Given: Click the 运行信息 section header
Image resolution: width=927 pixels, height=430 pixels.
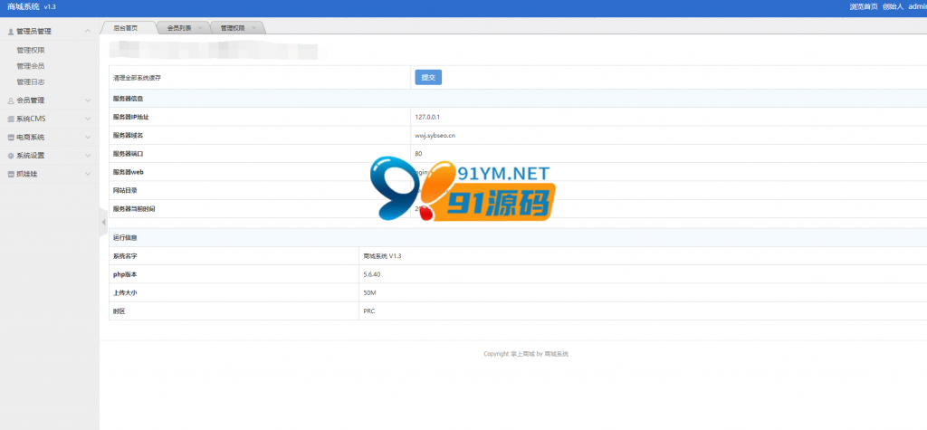Looking at the screenshot, I should (x=125, y=238).
